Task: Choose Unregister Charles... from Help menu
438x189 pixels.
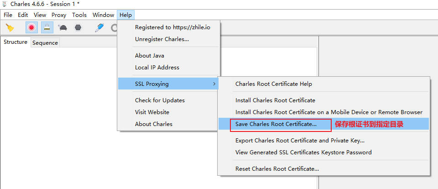Action: (169, 39)
